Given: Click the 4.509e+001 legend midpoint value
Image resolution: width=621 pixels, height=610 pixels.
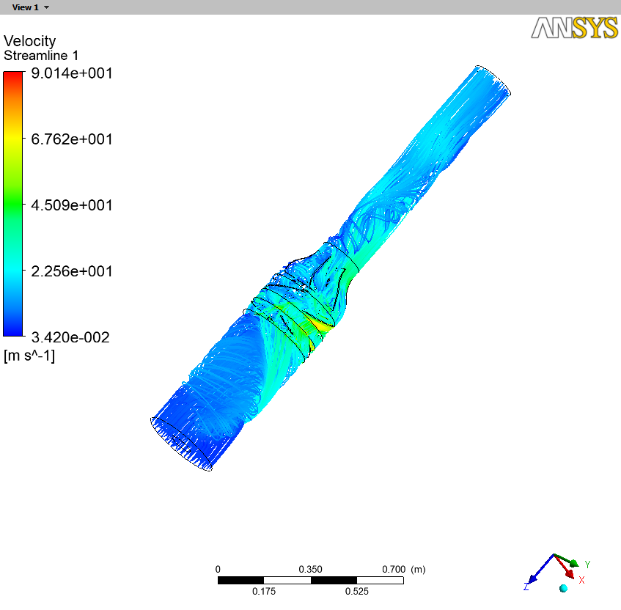Looking at the screenshot, I should (71, 205).
